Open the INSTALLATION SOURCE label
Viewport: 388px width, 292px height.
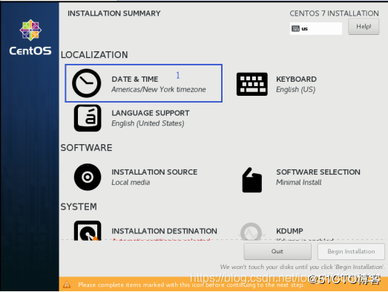click(x=154, y=172)
